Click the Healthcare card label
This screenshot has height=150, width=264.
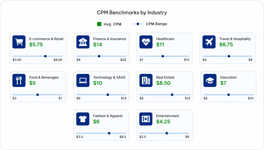pyautogui.click(x=165, y=39)
